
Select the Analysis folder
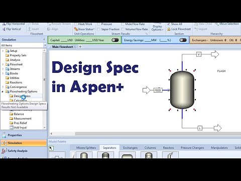click(13, 60)
